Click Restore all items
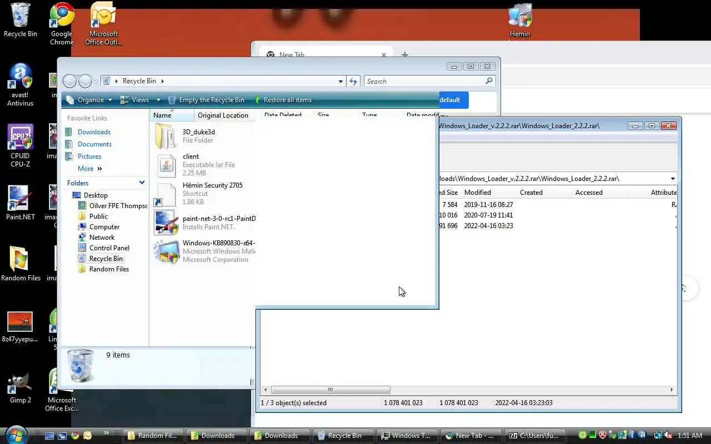The width and height of the screenshot is (711, 444). (x=283, y=100)
